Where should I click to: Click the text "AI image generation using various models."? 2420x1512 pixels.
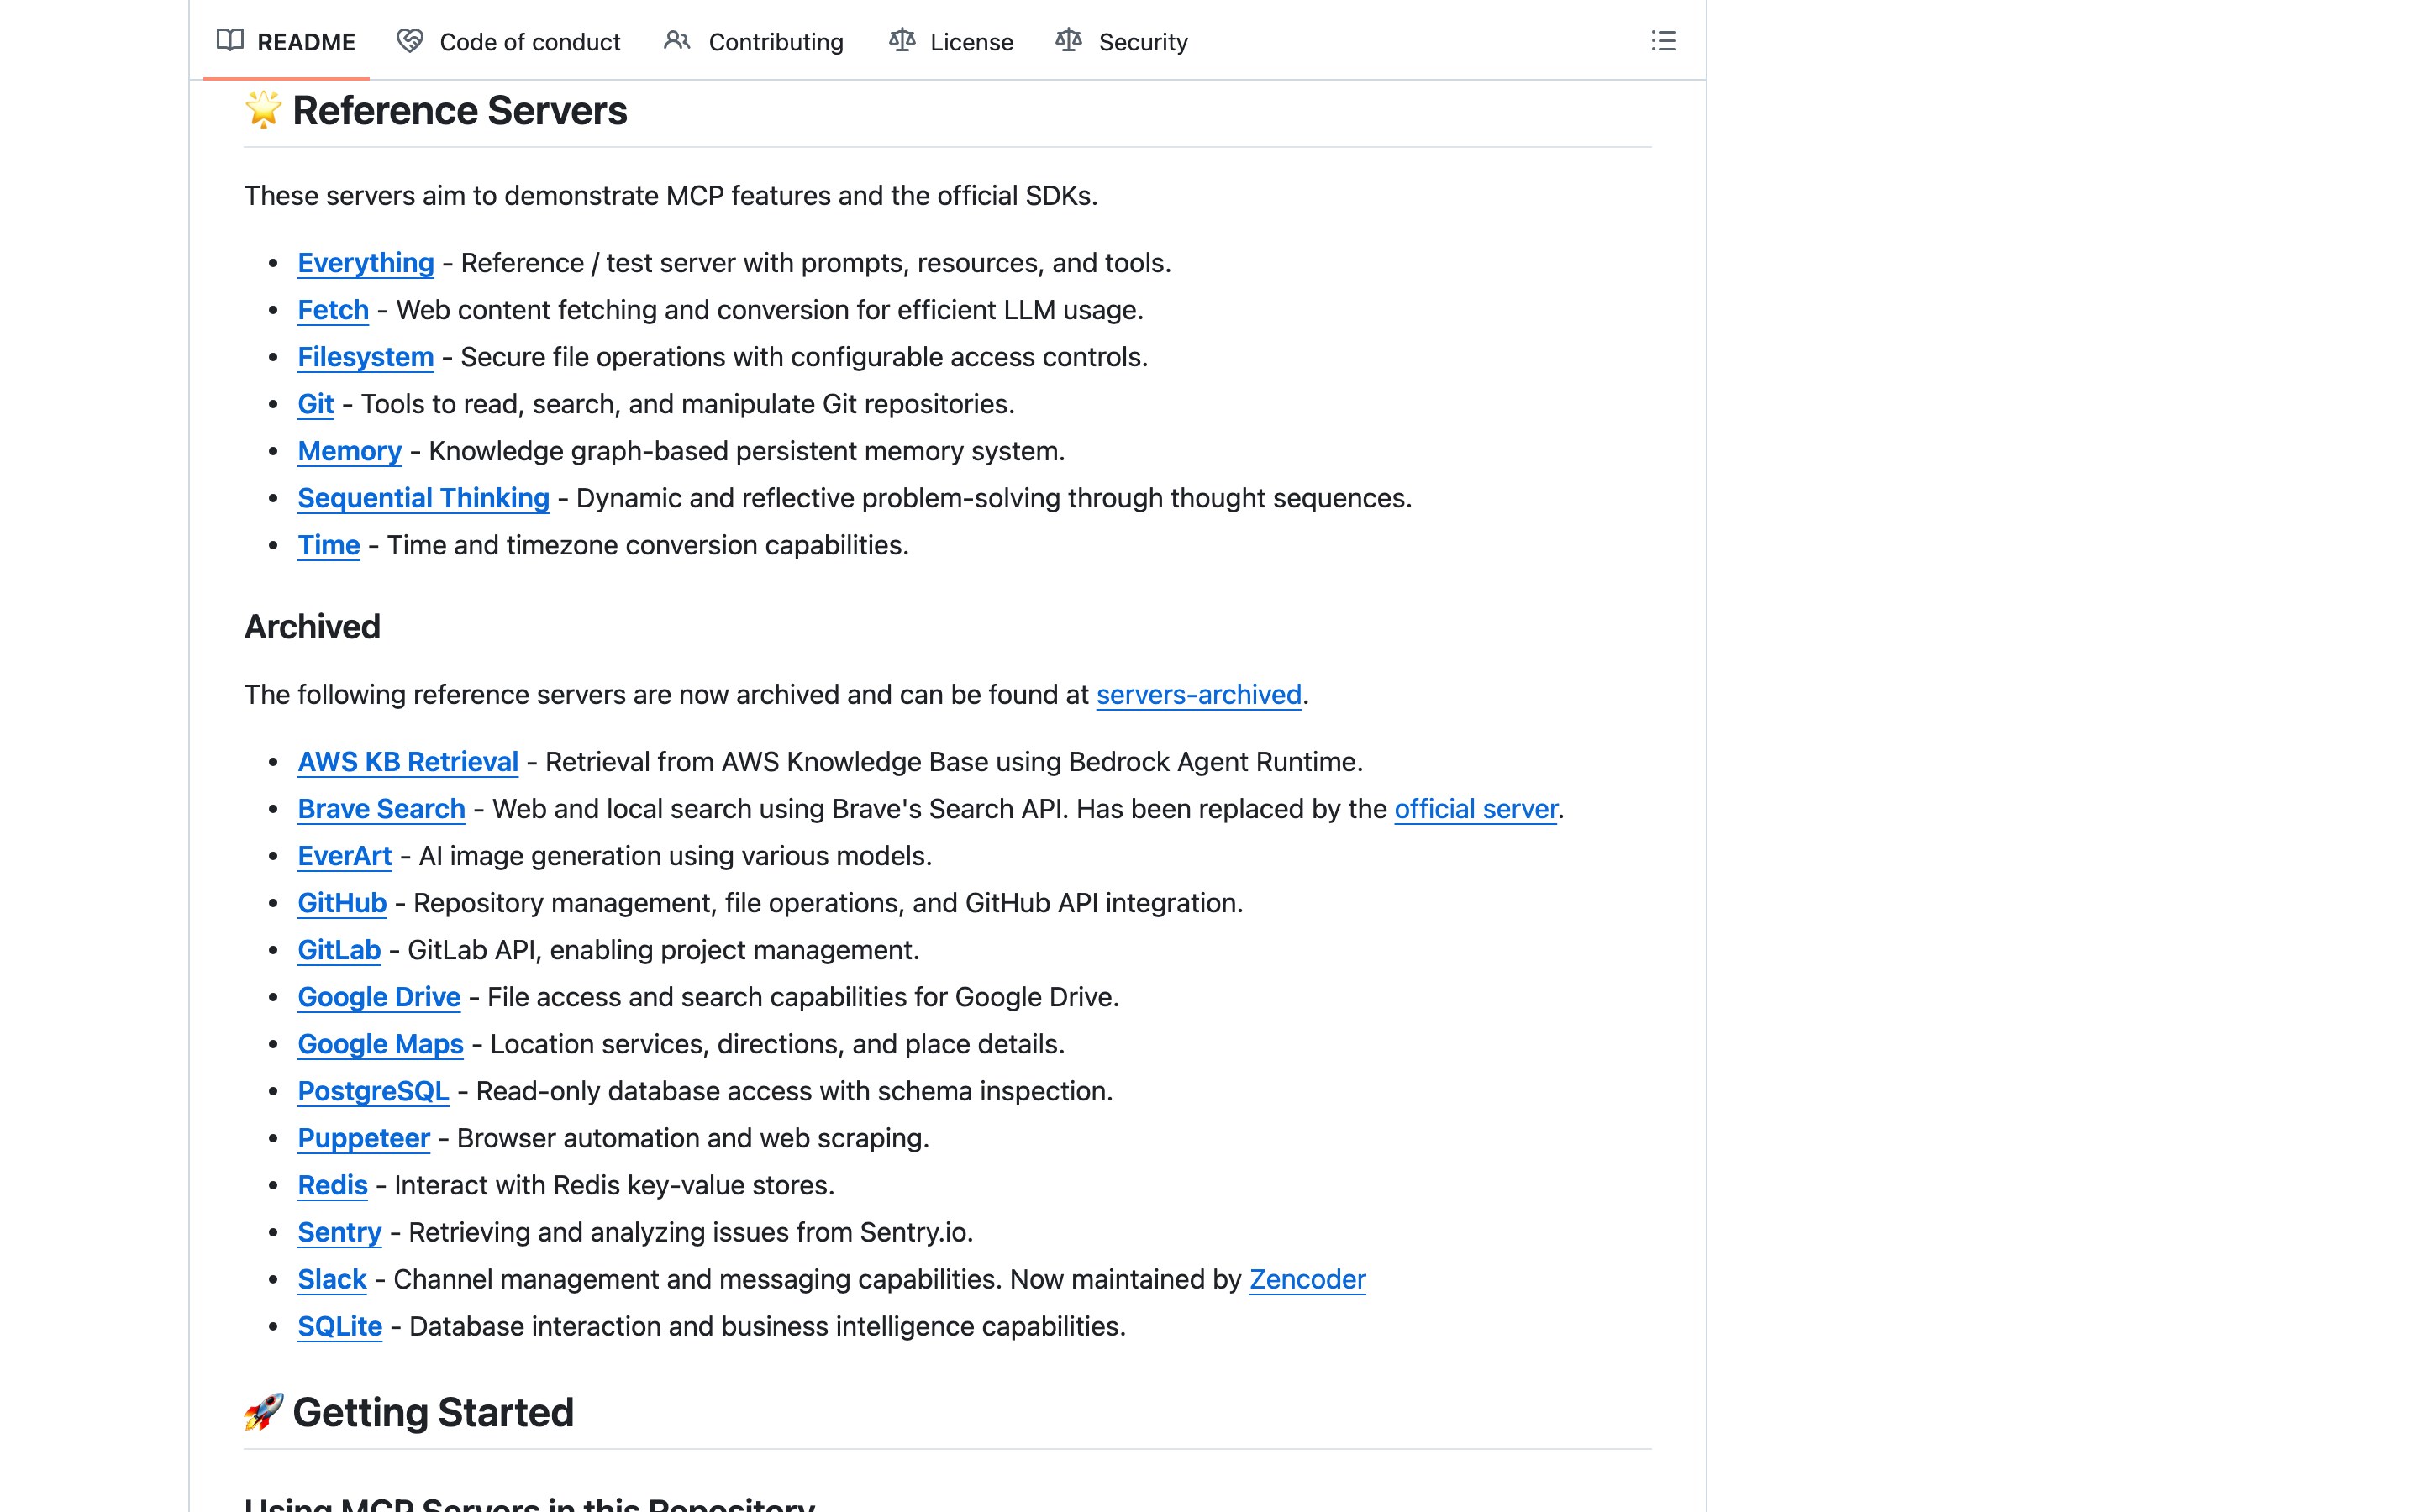676,856
